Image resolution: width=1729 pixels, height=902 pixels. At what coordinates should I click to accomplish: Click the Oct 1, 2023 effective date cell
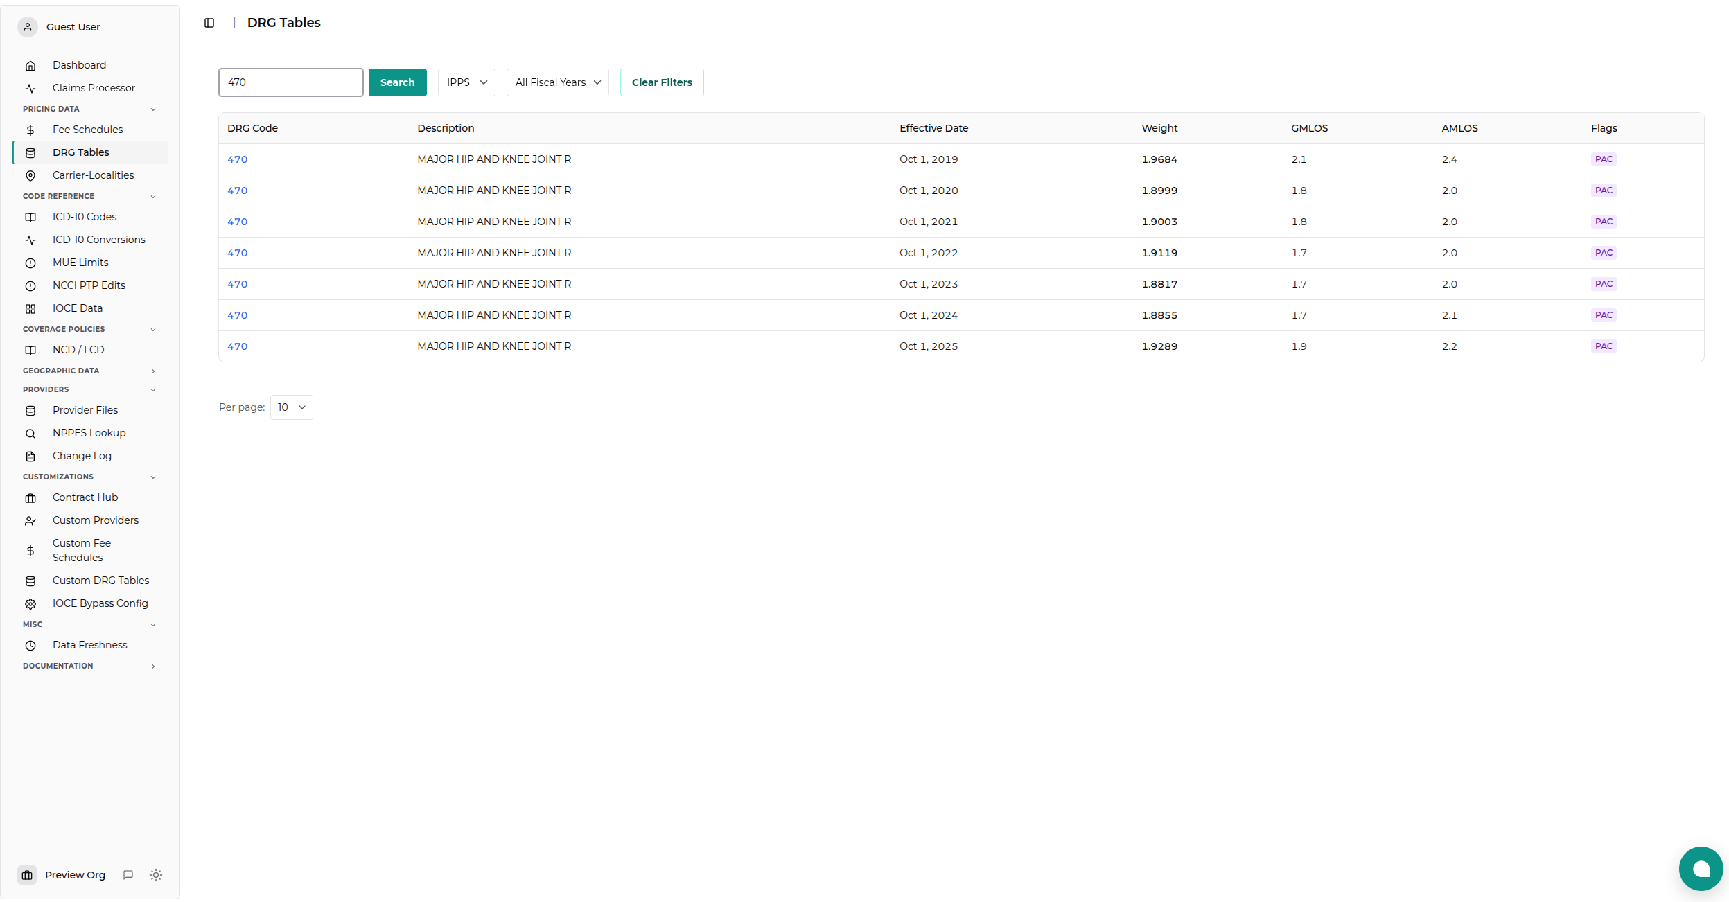[929, 284]
